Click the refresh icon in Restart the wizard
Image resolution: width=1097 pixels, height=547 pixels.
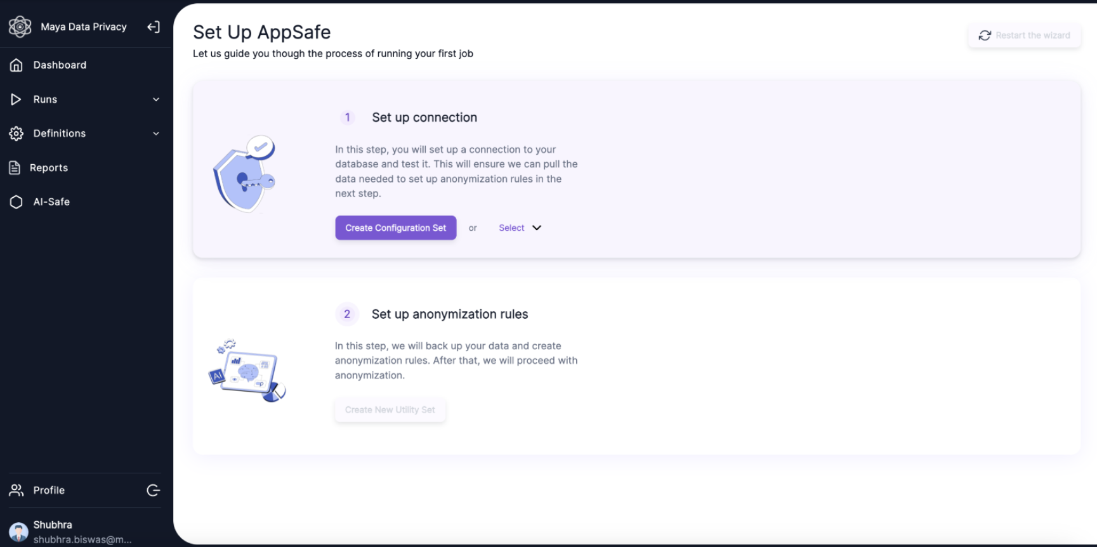pyautogui.click(x=985, y=35)
